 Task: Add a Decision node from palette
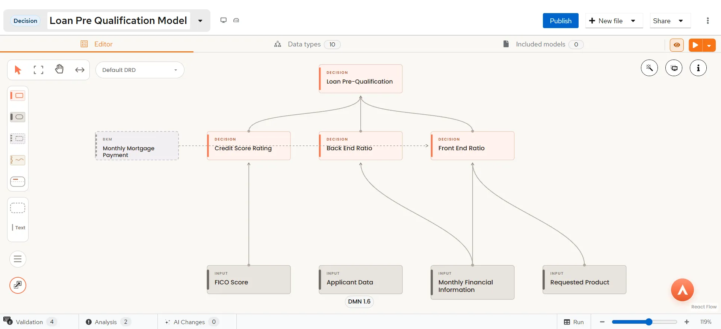point(18,96)
